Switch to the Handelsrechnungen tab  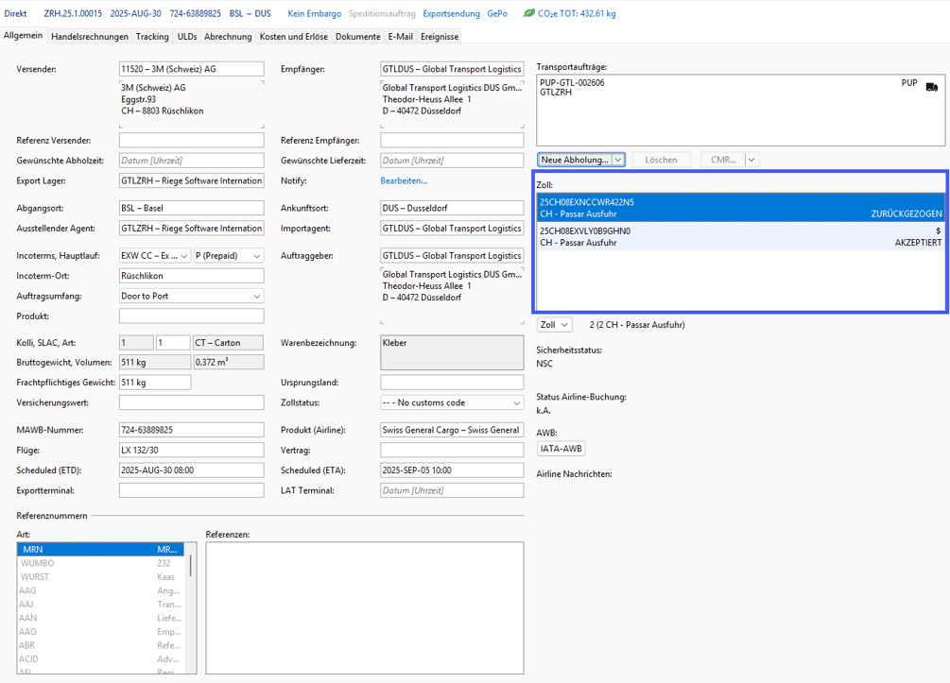tap(90, 37)
